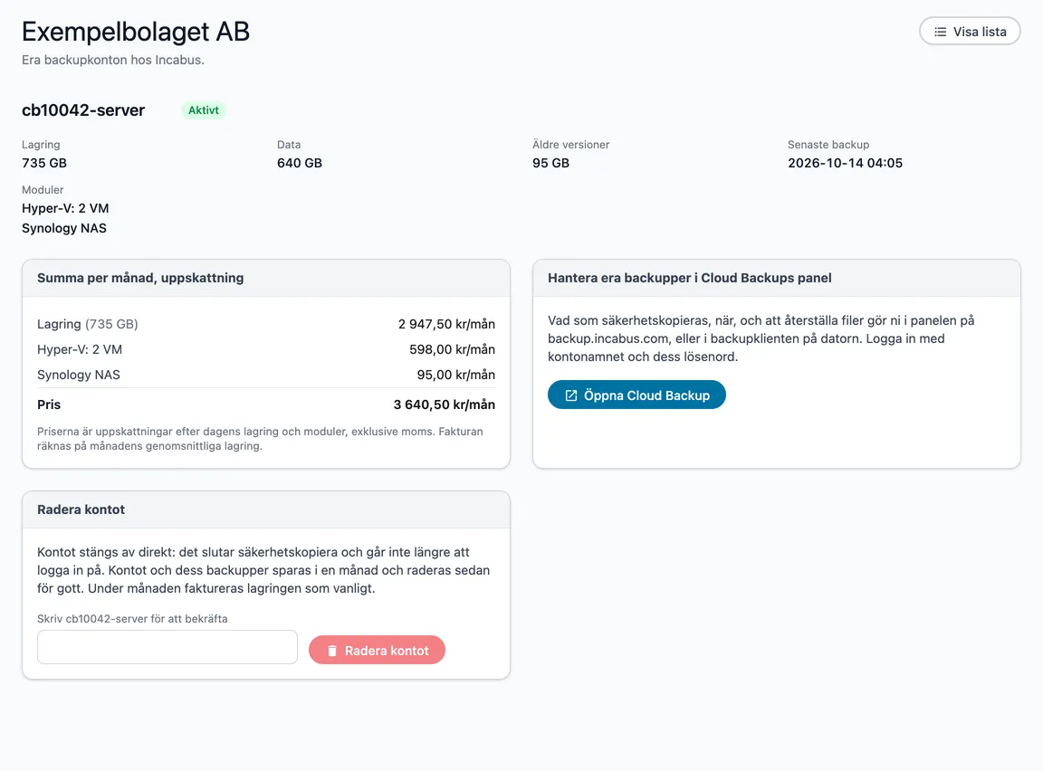1043x771 pixels.
Task: Select the last backup time 2026-10-14 04:05
Action: pyautogui.click(x=845, y=163)
